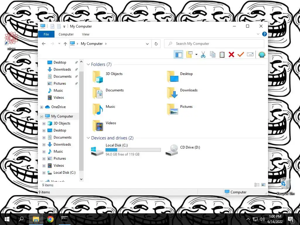The height and width of the screenshot is (225, 300).
Task: Select pinned Documents in Quick access
Action: click(x=62, y=76)
